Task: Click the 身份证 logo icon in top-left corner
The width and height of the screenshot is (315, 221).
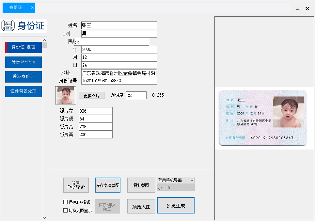Action: click(x=8, y=24)
